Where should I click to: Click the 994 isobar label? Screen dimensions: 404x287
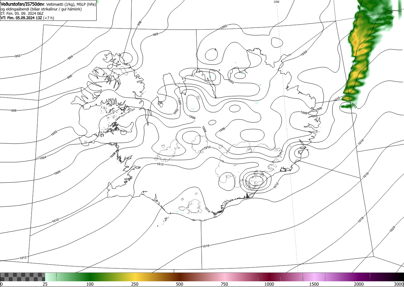70,57
